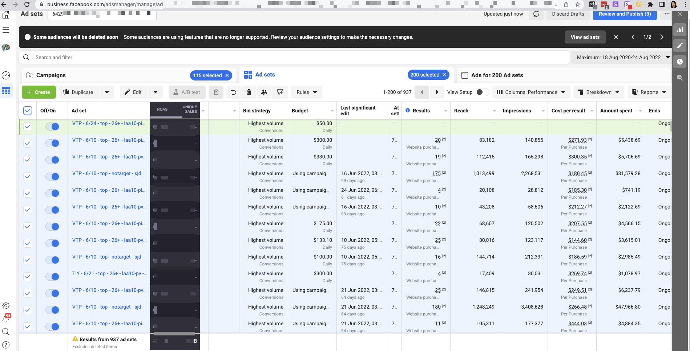Click Review and Publish (3) button
Image resolution: width=690 pixels, height=351 pixels.
pyautogui.click(x=625, y=15)
